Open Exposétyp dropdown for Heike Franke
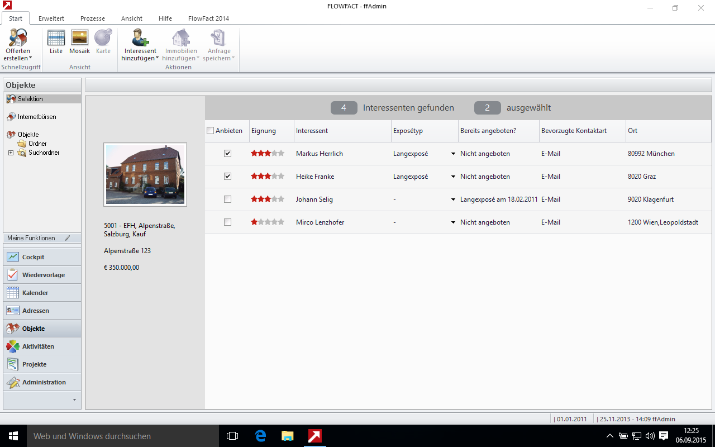The height and width of the screenshot is (447, 715). coord(453,177)
